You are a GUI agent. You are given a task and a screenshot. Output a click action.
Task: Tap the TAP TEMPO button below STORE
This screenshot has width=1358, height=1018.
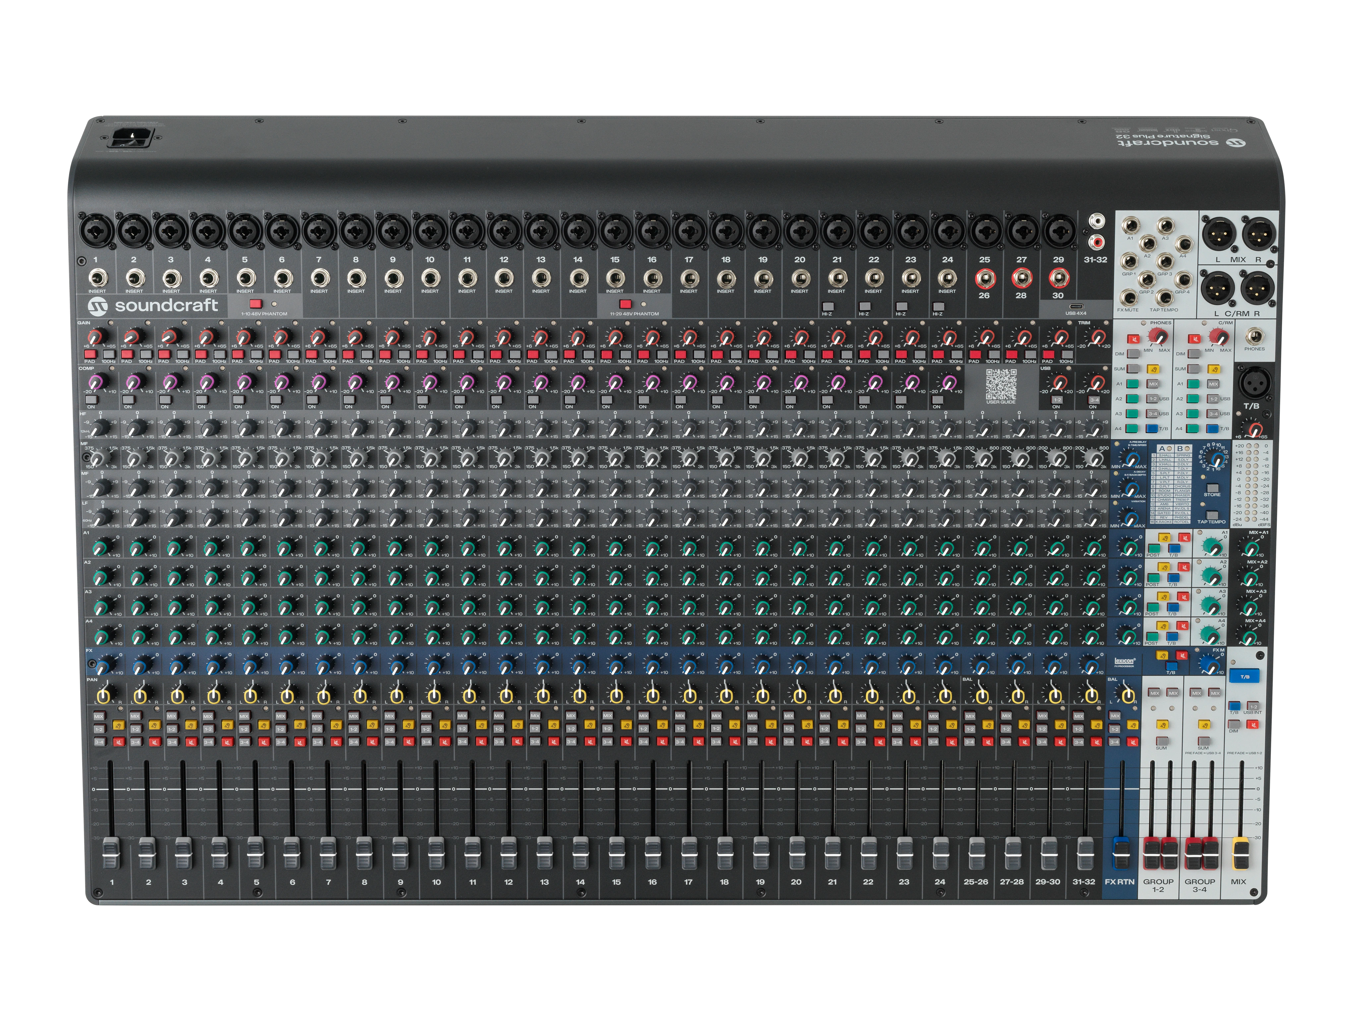pos(1212,515)
